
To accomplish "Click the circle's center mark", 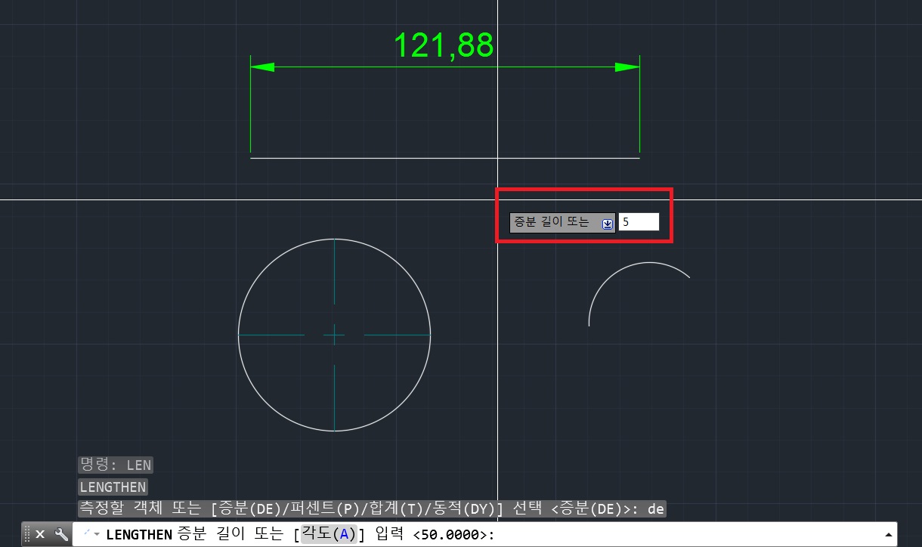I will point(334,335).
